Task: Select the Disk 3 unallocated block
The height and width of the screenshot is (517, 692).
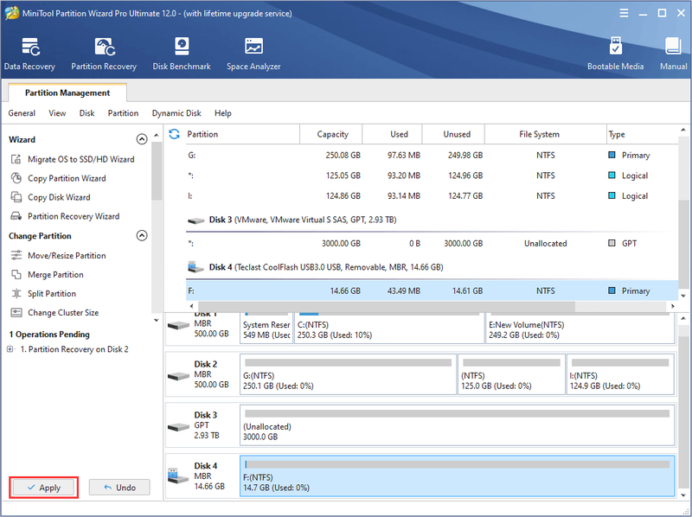Action: coord(458,425)
